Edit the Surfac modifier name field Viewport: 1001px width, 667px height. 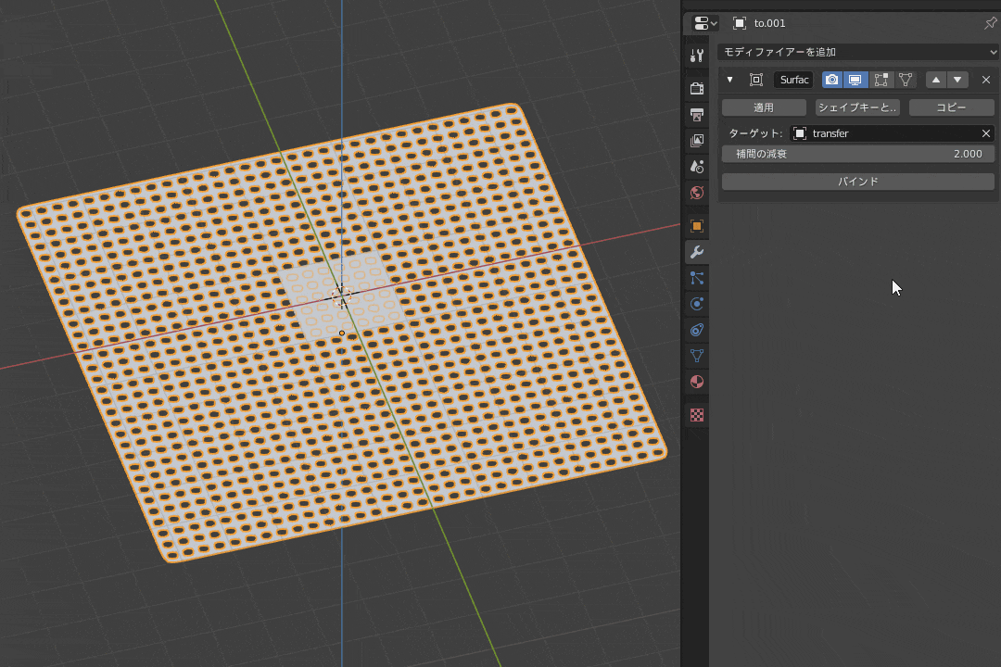(x=793, y=80)
